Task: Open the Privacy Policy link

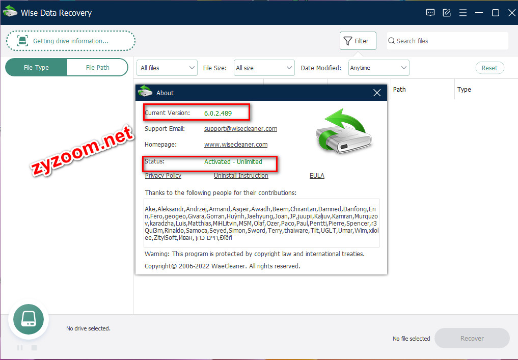Action: 163,176
